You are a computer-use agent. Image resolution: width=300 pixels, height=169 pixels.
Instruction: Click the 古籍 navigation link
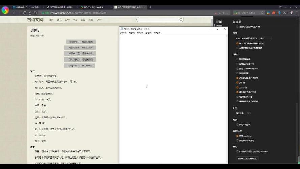(83, 20)
